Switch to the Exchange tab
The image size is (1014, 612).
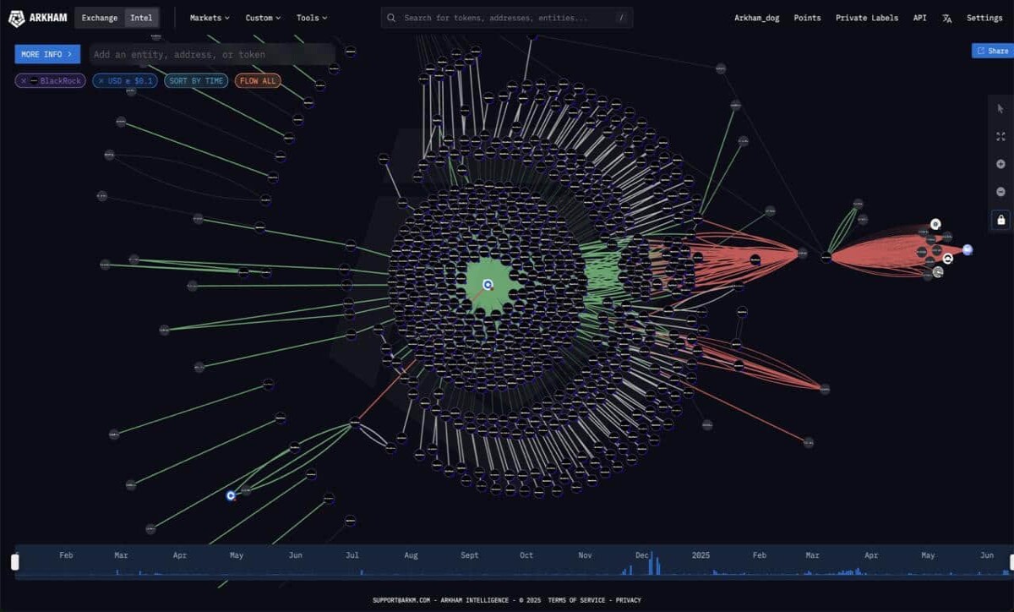coord(100,18)
